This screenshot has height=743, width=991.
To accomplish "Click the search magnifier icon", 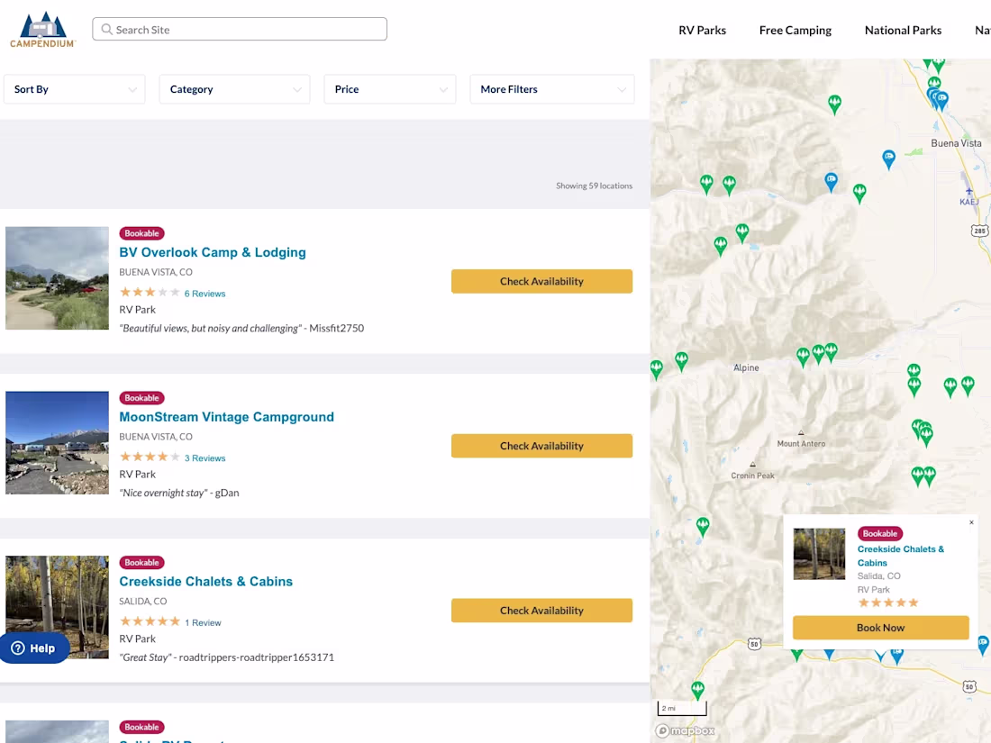I will point(107,30).
